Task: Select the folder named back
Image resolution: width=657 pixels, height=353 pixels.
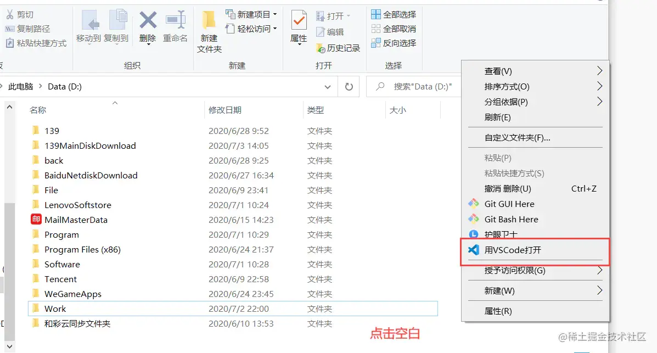Action: [x=54, y=160]
